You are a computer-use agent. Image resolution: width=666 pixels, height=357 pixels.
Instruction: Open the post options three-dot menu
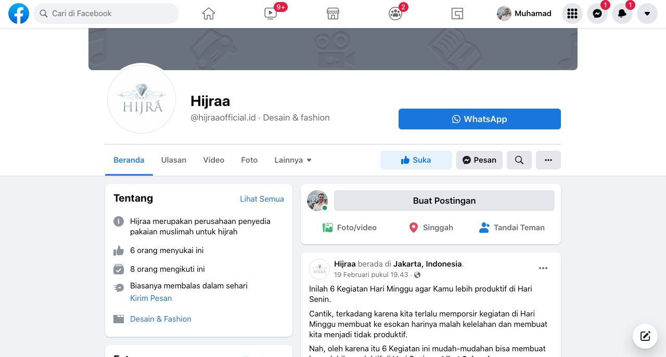543,268
